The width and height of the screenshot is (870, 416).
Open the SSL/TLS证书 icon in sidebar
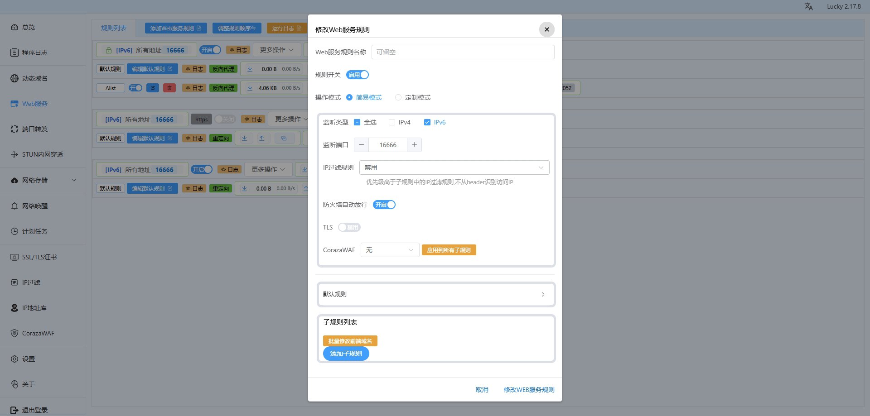coord(14,257)
